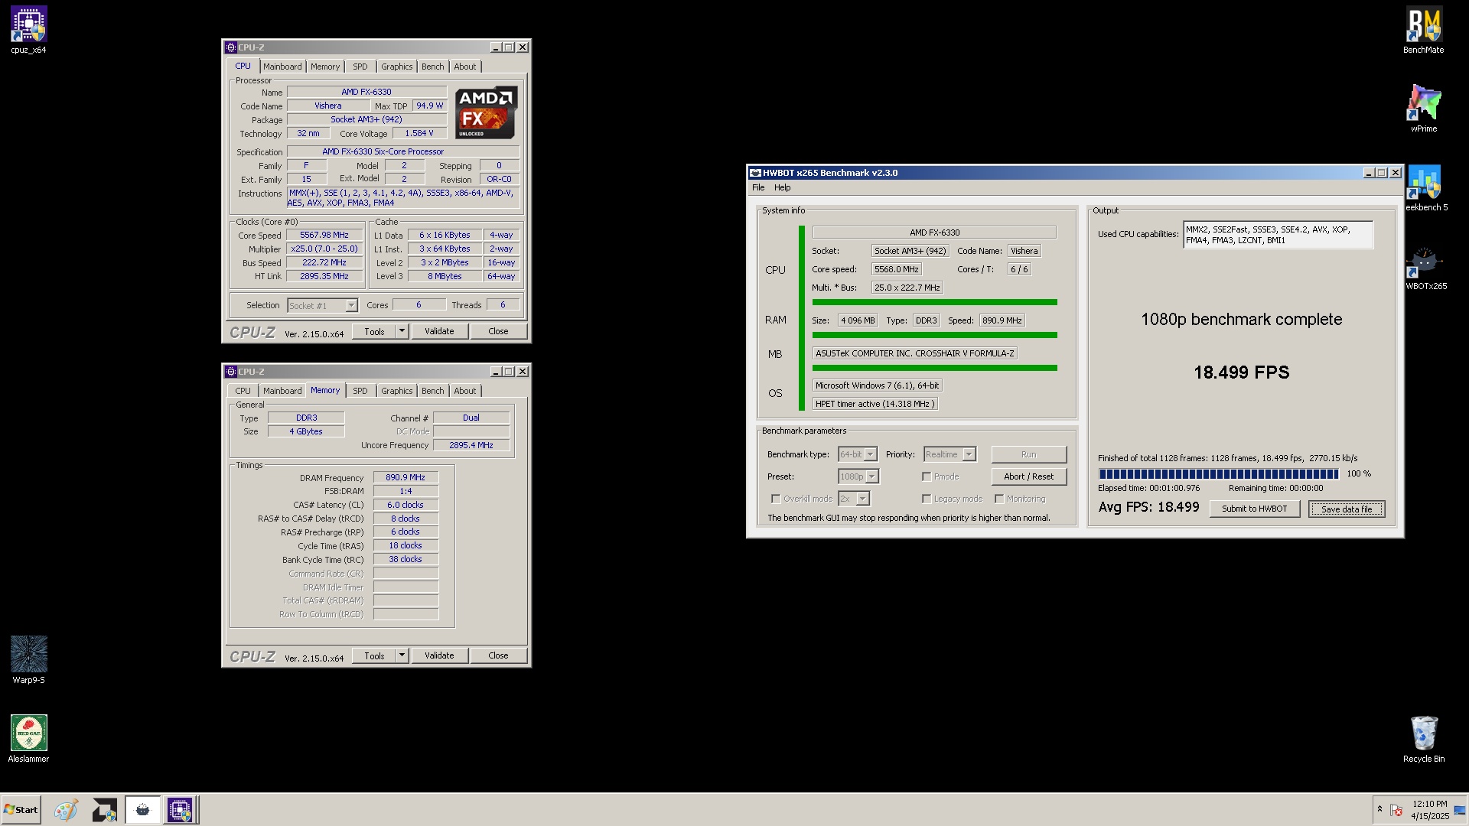The width and height of the screenshot is (1469, 826).
Task: Expand the Benchmark type 64-bit dropdown
Action: (870, 454)
